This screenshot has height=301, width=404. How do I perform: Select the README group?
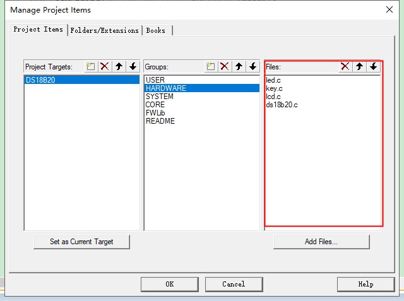202,121
